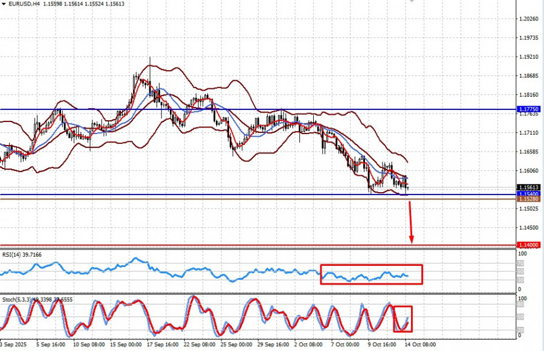This screenshot has width=544, height=351.
Task: Select the red 1.14000 target price tag
Action: coord(528,245)
